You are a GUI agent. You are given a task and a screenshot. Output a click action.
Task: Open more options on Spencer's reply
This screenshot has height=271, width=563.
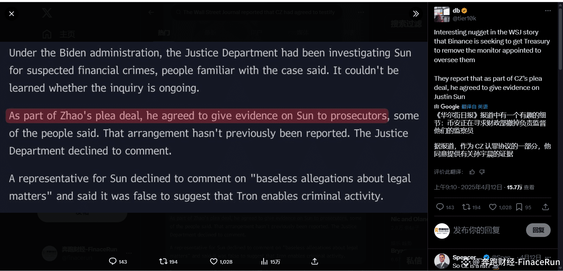(548, 257)
